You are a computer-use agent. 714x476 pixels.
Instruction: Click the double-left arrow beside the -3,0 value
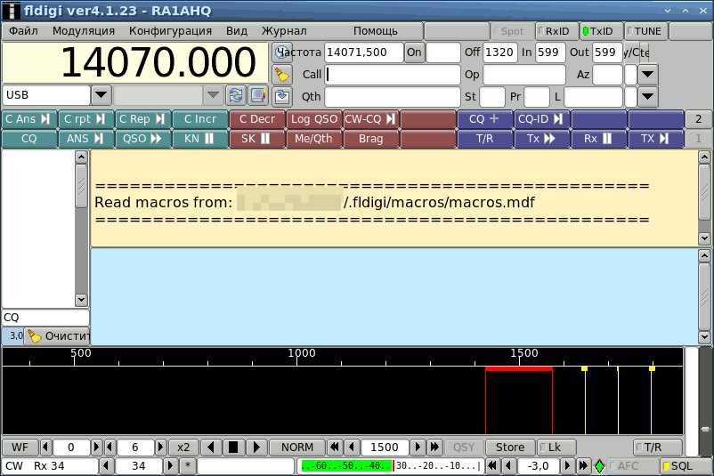pyautogui.click(x=492, y=466)
